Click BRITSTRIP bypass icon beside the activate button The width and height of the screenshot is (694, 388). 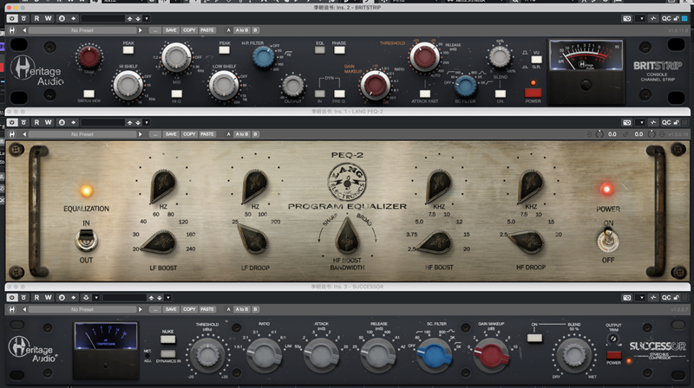click(x=24, y=18)
